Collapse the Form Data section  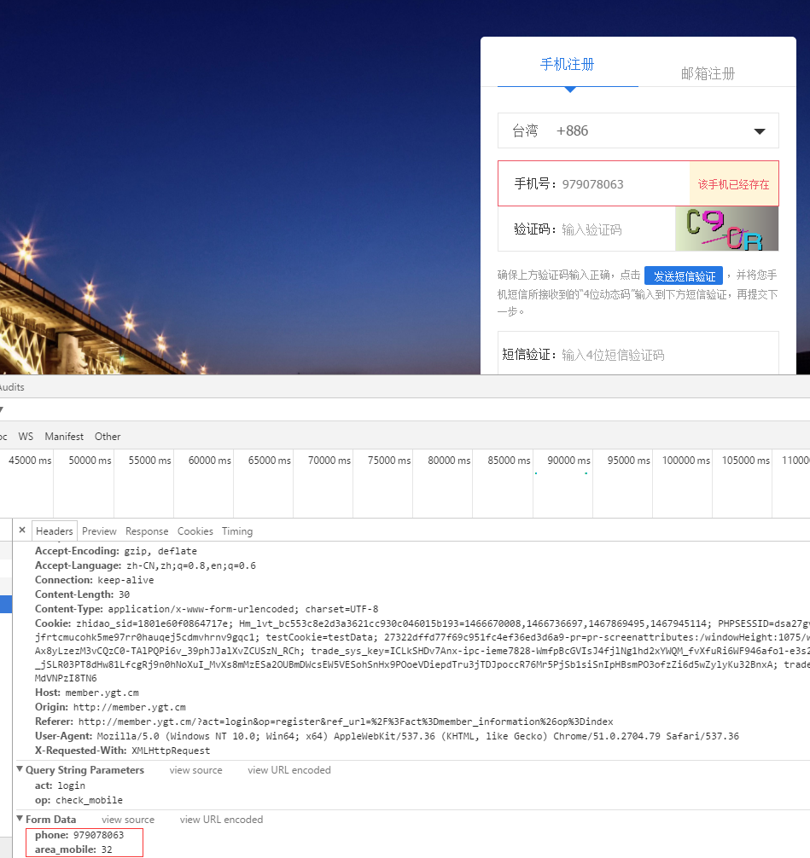click(20, 820)
